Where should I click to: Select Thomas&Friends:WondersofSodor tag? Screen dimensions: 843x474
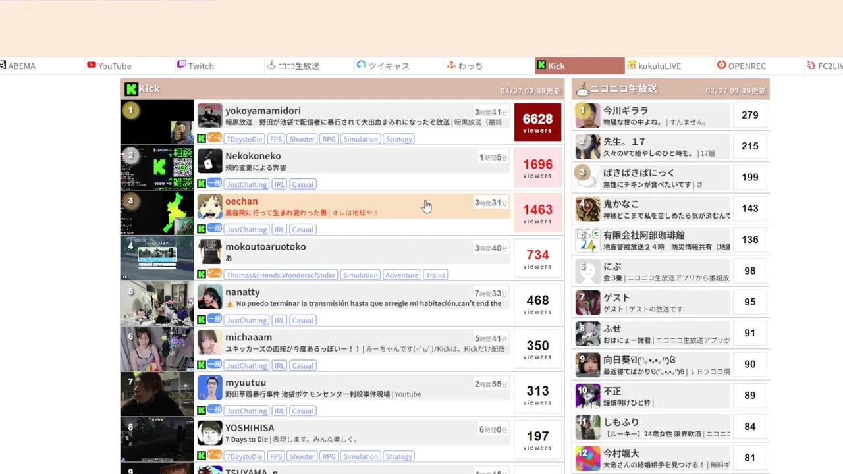click(x=282, y=275)
